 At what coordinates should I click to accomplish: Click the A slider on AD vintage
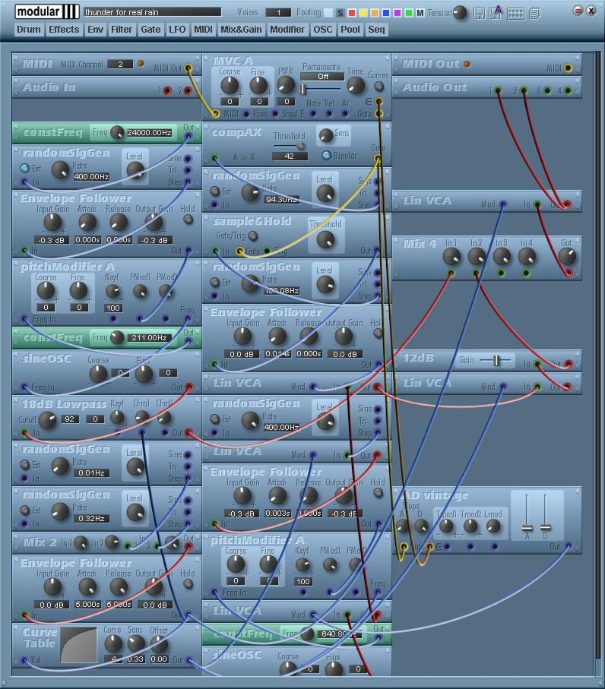coord(527,512)
